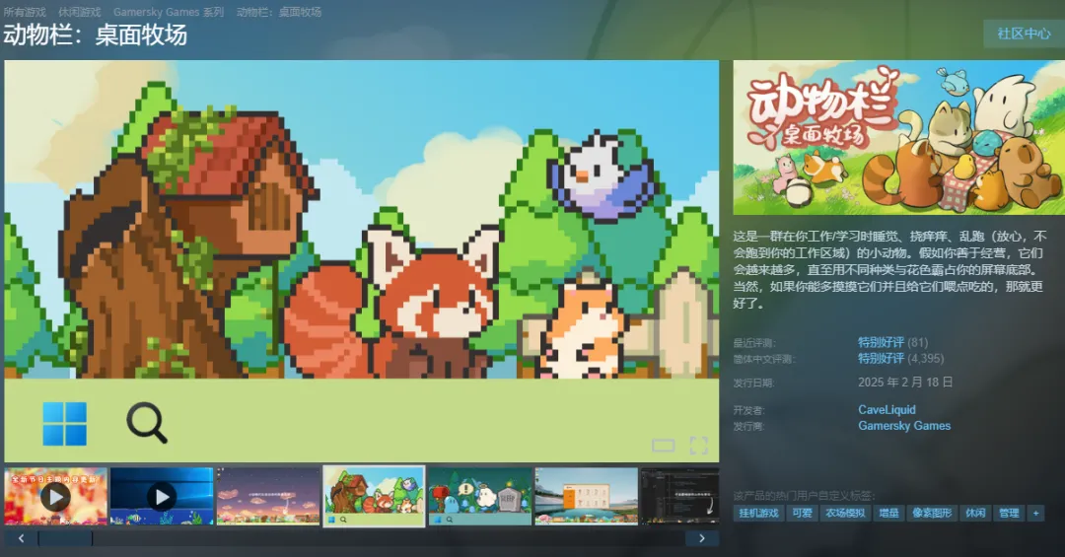The image size is (1065, 557).
Task: Play the first trailer with festive red thumbnail
Action: [55, 497]
